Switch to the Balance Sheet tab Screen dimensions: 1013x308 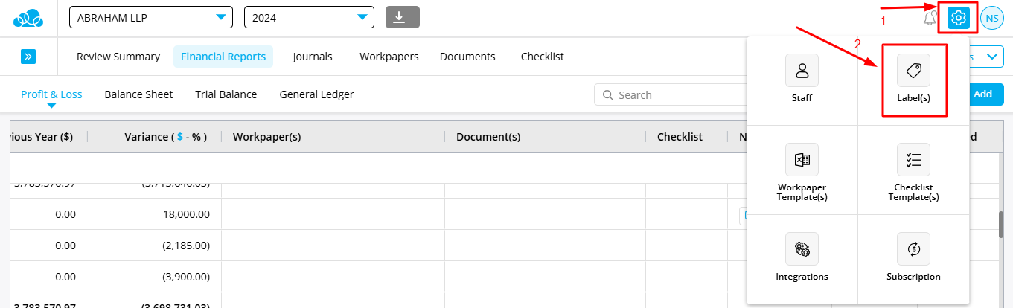(x=138, y=94)
